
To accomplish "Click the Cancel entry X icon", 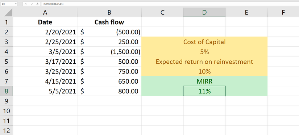I will point(26,4).
